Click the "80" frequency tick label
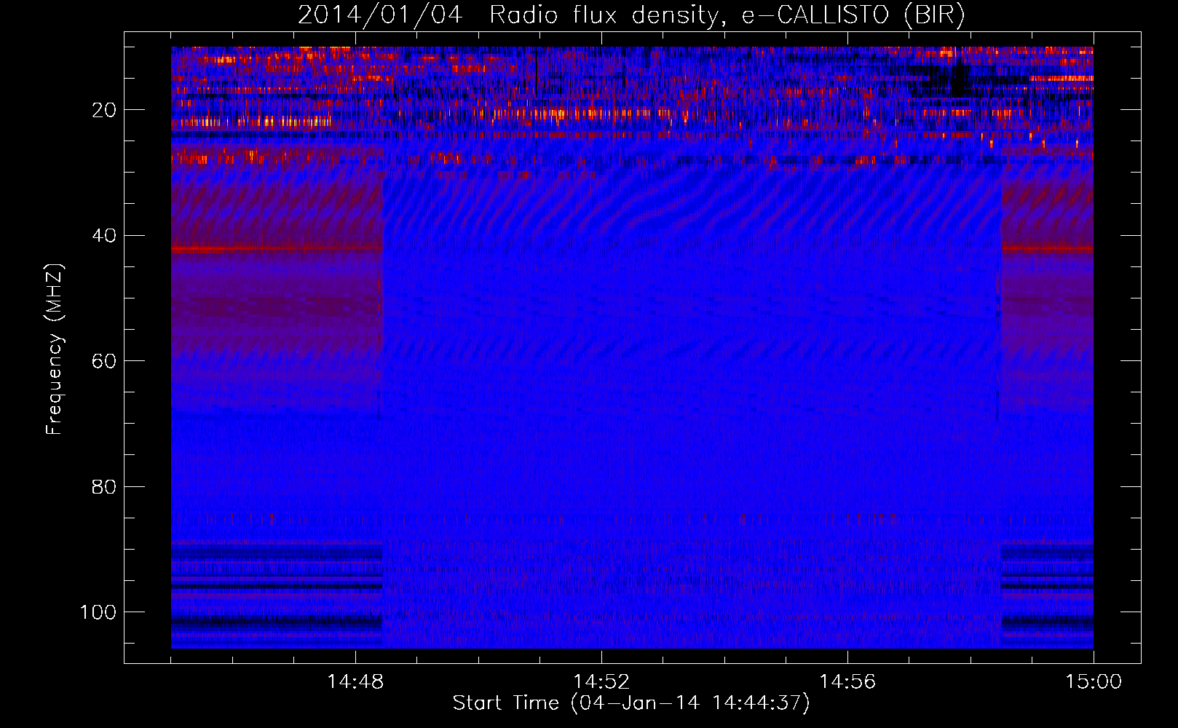 coord(104,487)
